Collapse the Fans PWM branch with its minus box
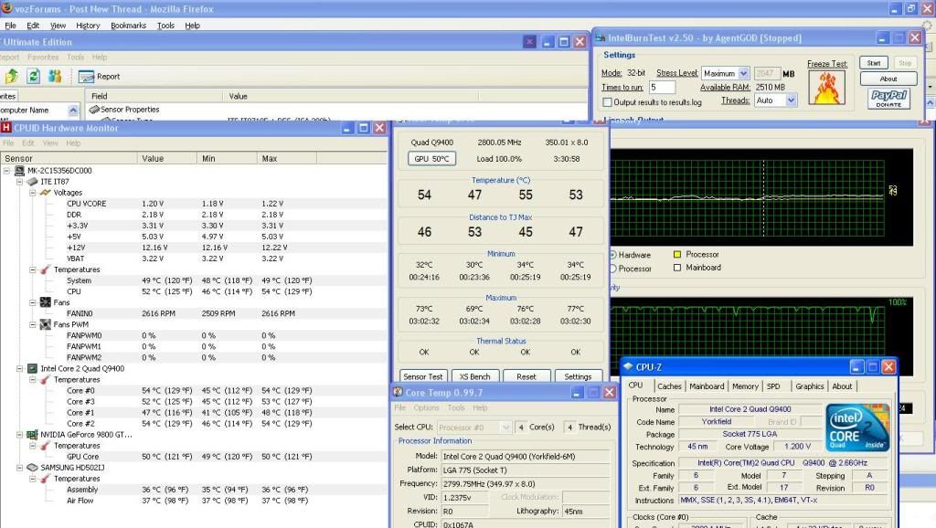The height and width of the screenshot is (528, 936). (33, 324)
